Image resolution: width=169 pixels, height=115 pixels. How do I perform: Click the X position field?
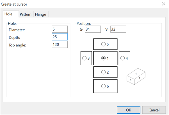click(x=93, y=29)
